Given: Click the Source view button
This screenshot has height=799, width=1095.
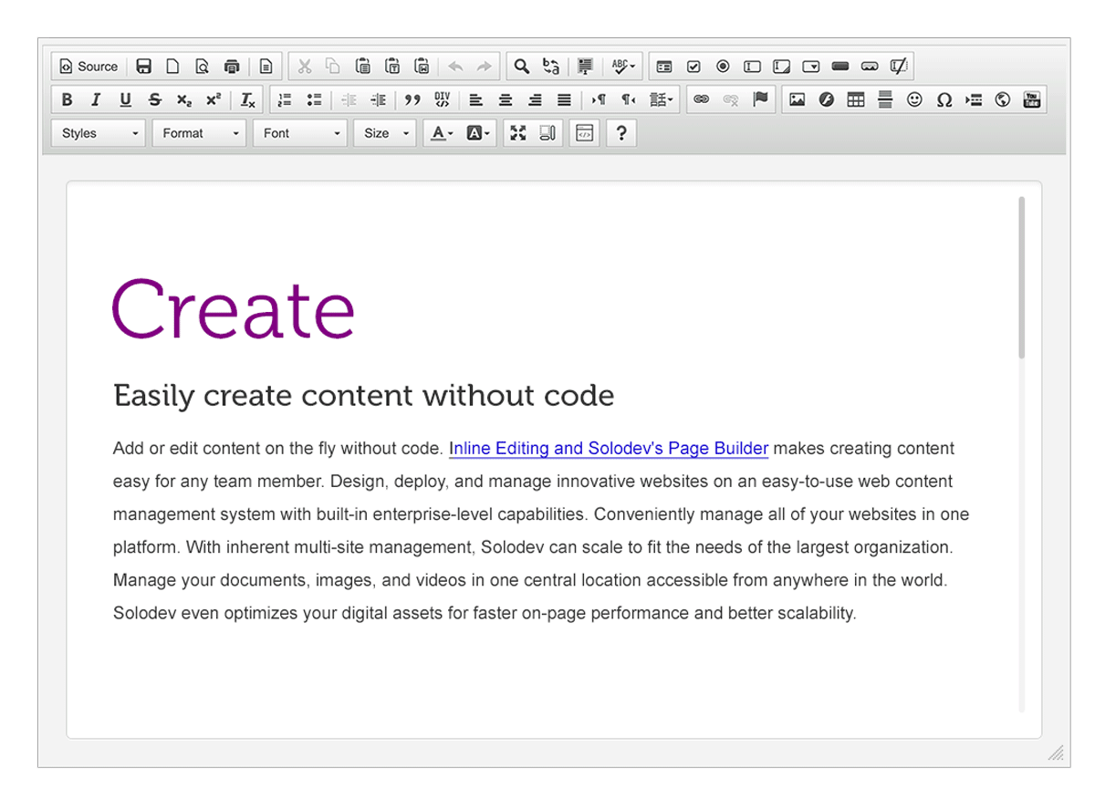Looking at the screenshot, I should click(x=89, y=67).
